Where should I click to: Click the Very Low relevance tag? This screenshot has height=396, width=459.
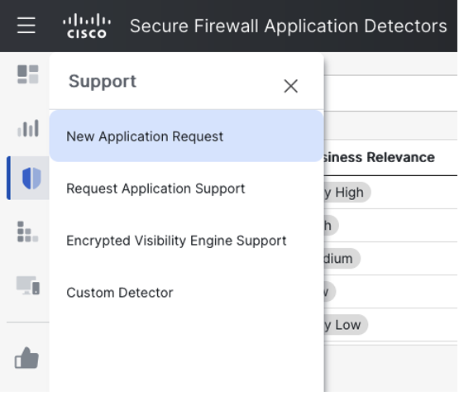pyautogui.click(x=346, y=325)
